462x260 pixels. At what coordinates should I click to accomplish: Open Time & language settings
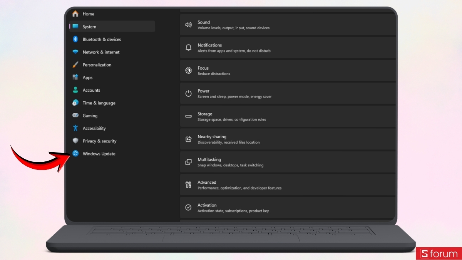pyautogui.click(x=99, y=103)
